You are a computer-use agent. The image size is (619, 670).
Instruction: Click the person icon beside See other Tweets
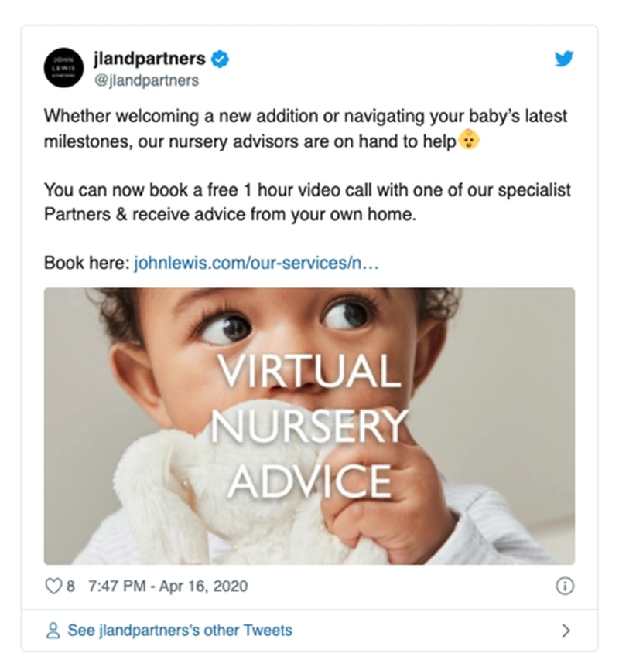click(x=53, y=631)
